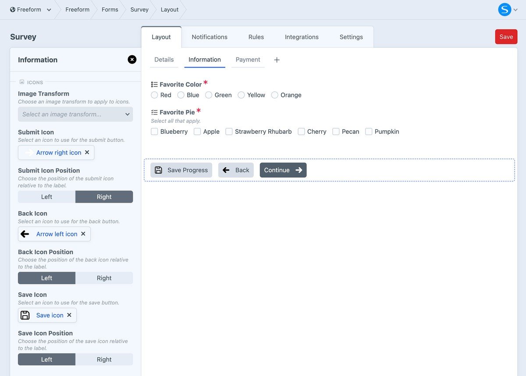526x376 pixels.
Task: Select the Blue radio option
Action: pyautogui.click(x=181, y=95)
